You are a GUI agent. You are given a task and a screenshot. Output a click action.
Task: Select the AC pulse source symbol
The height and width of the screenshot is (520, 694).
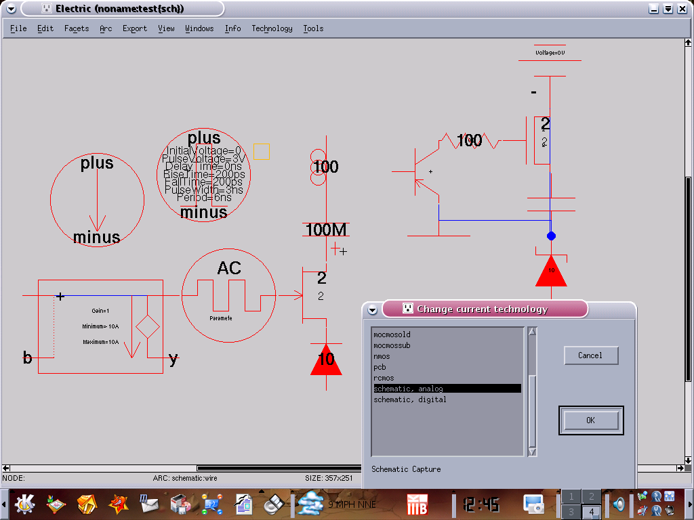click(228, 295)
